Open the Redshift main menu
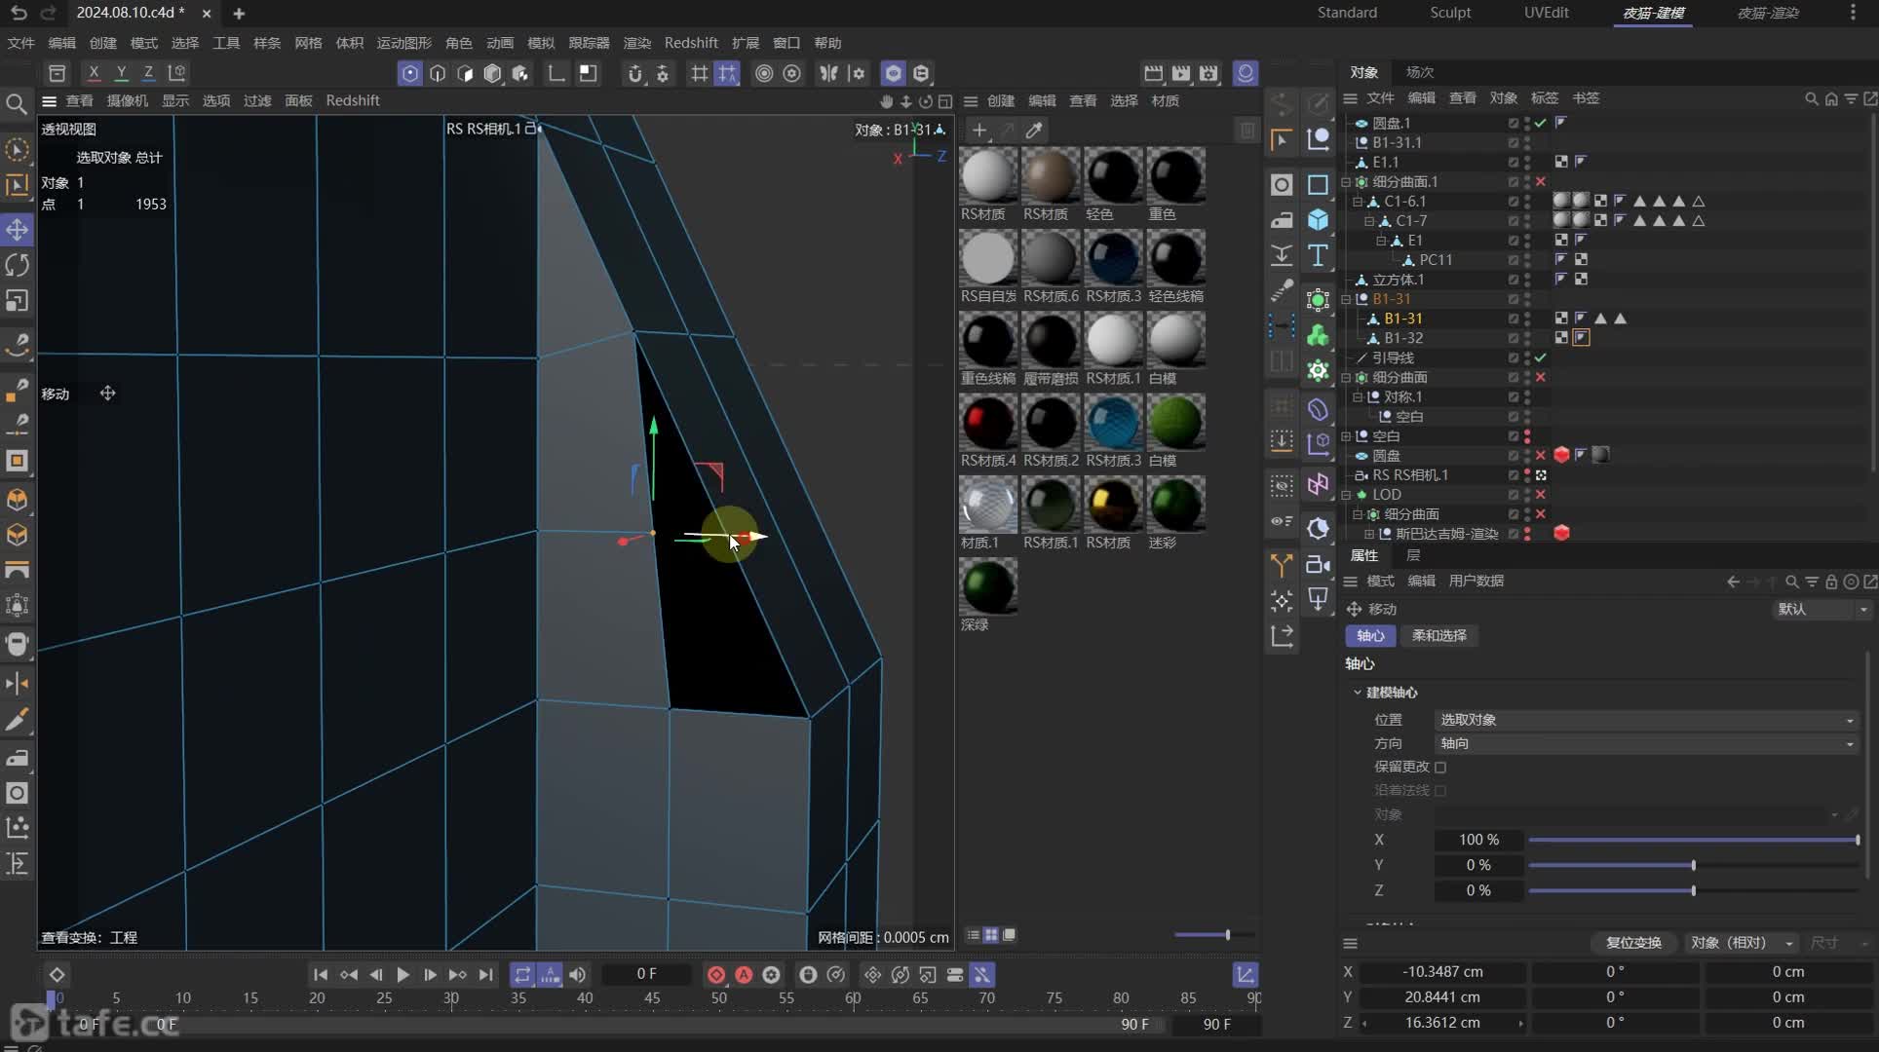 tap(691, 43)
